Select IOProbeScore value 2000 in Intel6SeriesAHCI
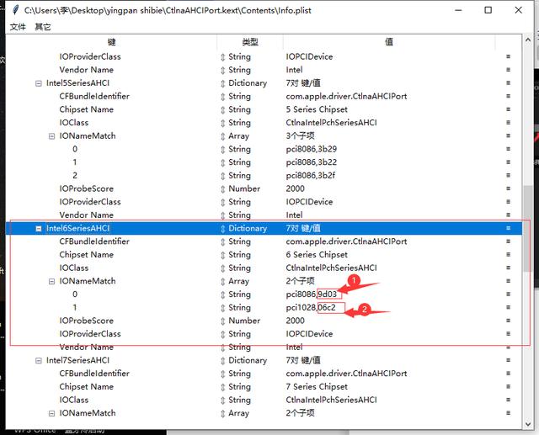This screenshot has height=435, width=539. (x=295, y=321)
